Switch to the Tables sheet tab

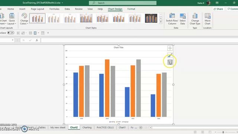tap(42, 127)
